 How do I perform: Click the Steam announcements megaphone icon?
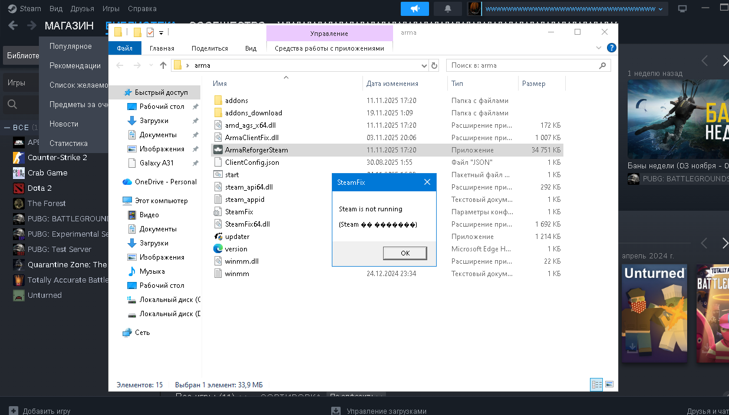coord(414,9)
